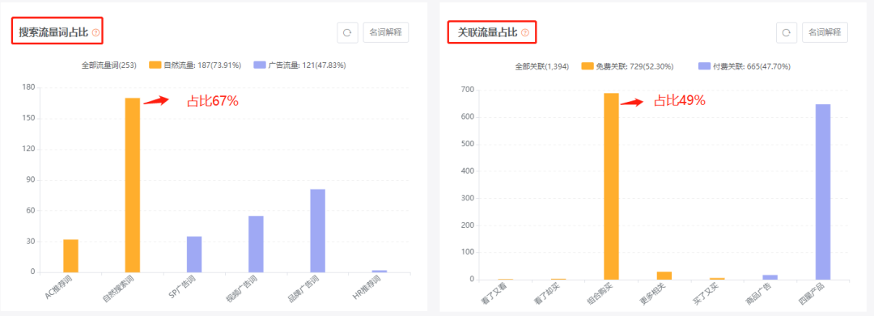
Task: Click refresh icon in search traffic panel
Action: (x=346, y=33)
